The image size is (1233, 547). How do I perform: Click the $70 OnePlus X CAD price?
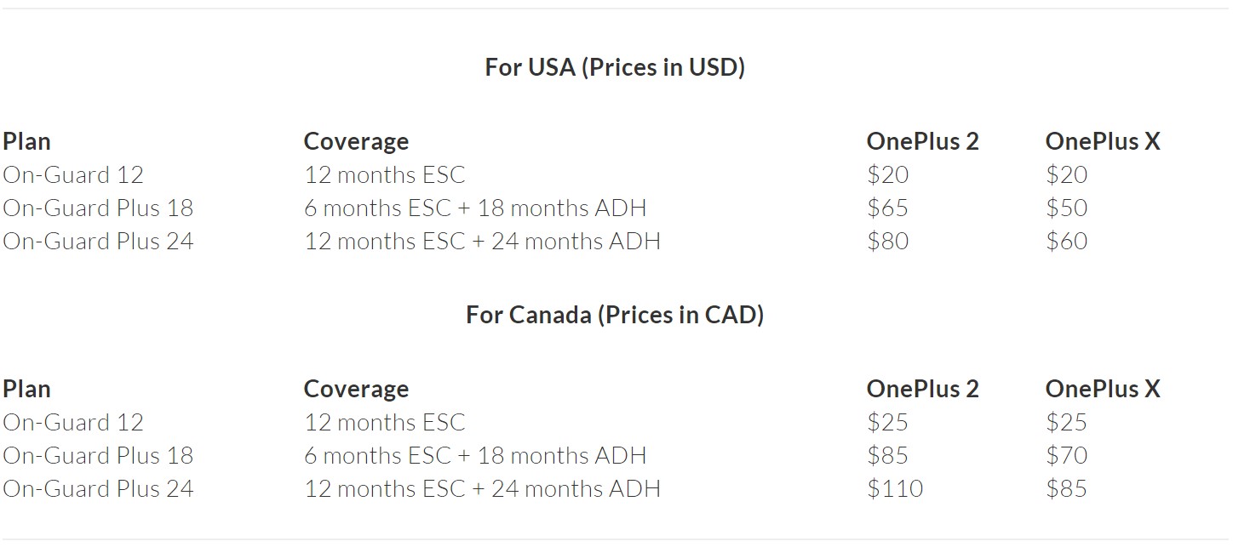coord(1066,455)
